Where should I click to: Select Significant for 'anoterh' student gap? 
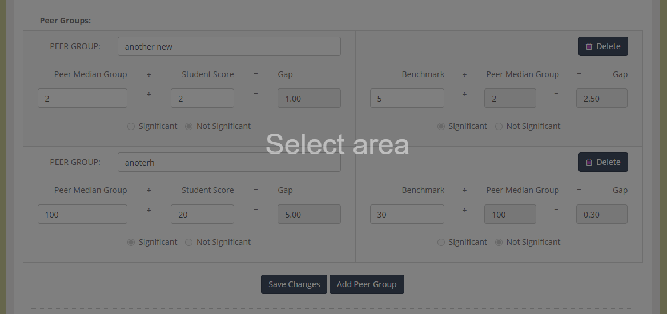[x=131, y=242]
